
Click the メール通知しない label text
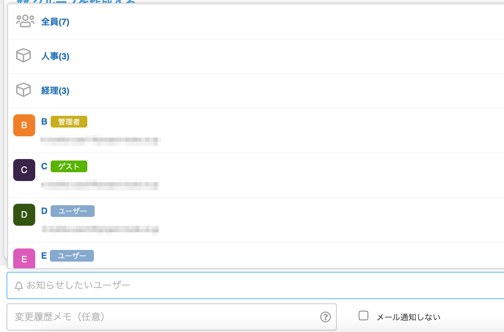[x=409, y=317]
